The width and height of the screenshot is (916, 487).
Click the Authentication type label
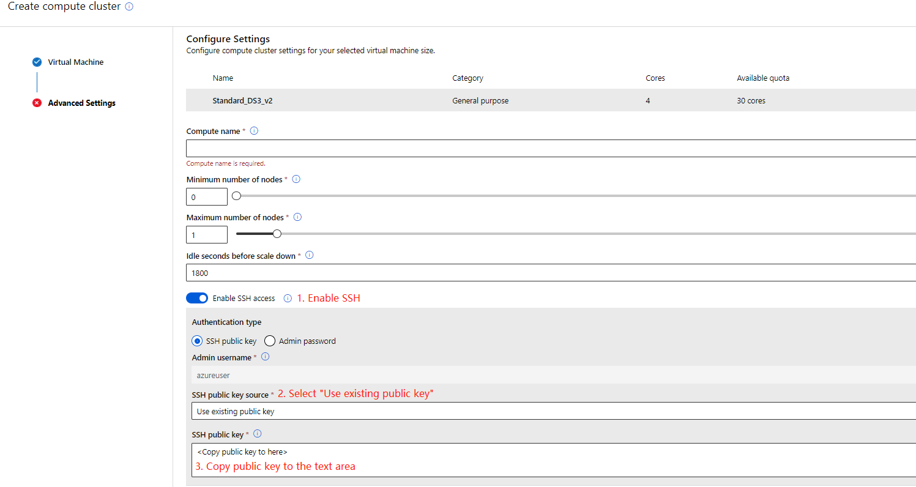pyautogui.click(x=226, y=322)
